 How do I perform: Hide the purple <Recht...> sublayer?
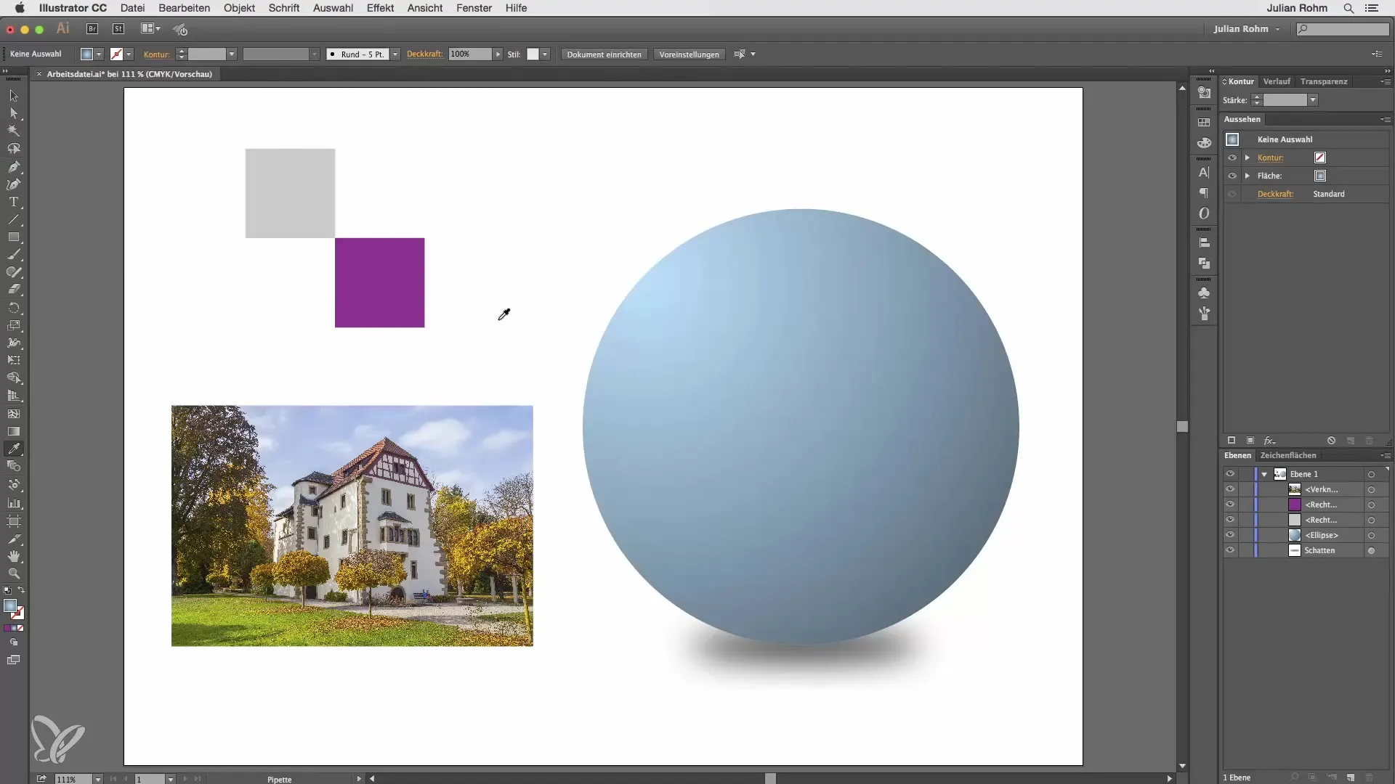(1230, 505)
